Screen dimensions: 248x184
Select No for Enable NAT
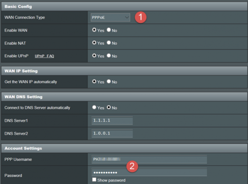tap(108, 43)
